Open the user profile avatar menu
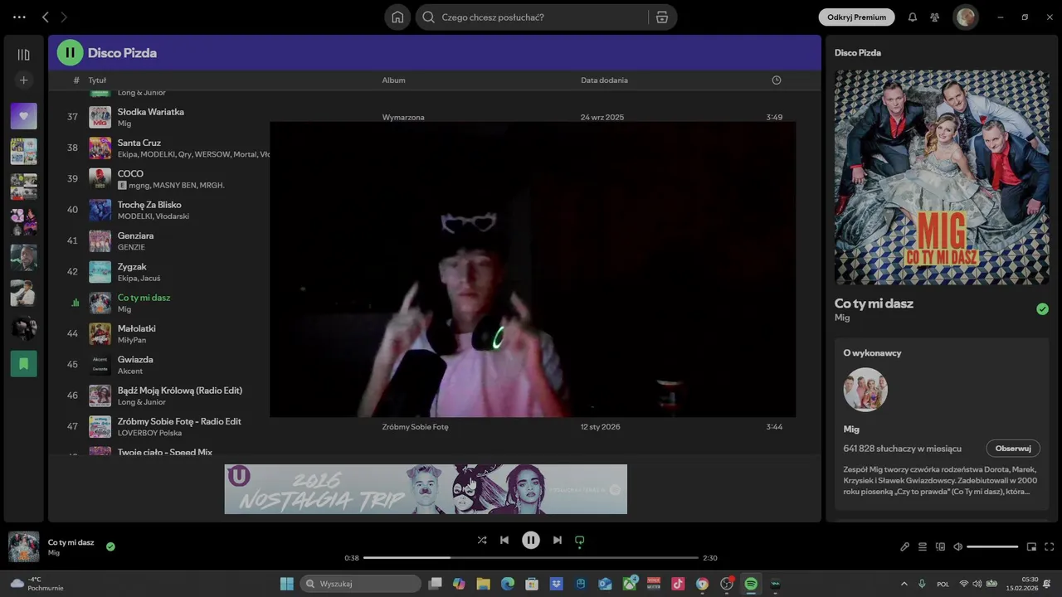1062x597 pixels. [965, 17]
